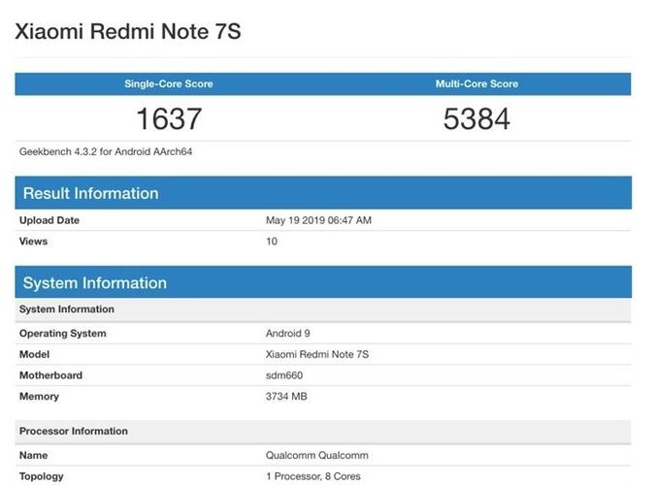This screenshot has height=485, width=656.
Task: Click the Xiaomi Redmi Note 7S page title
Action: [127, 32]
